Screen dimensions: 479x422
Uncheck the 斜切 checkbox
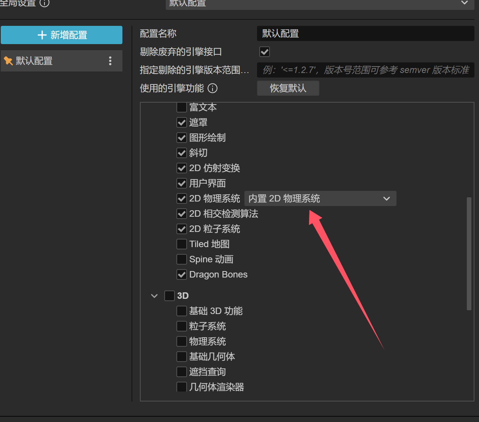[x=182, y=153]
